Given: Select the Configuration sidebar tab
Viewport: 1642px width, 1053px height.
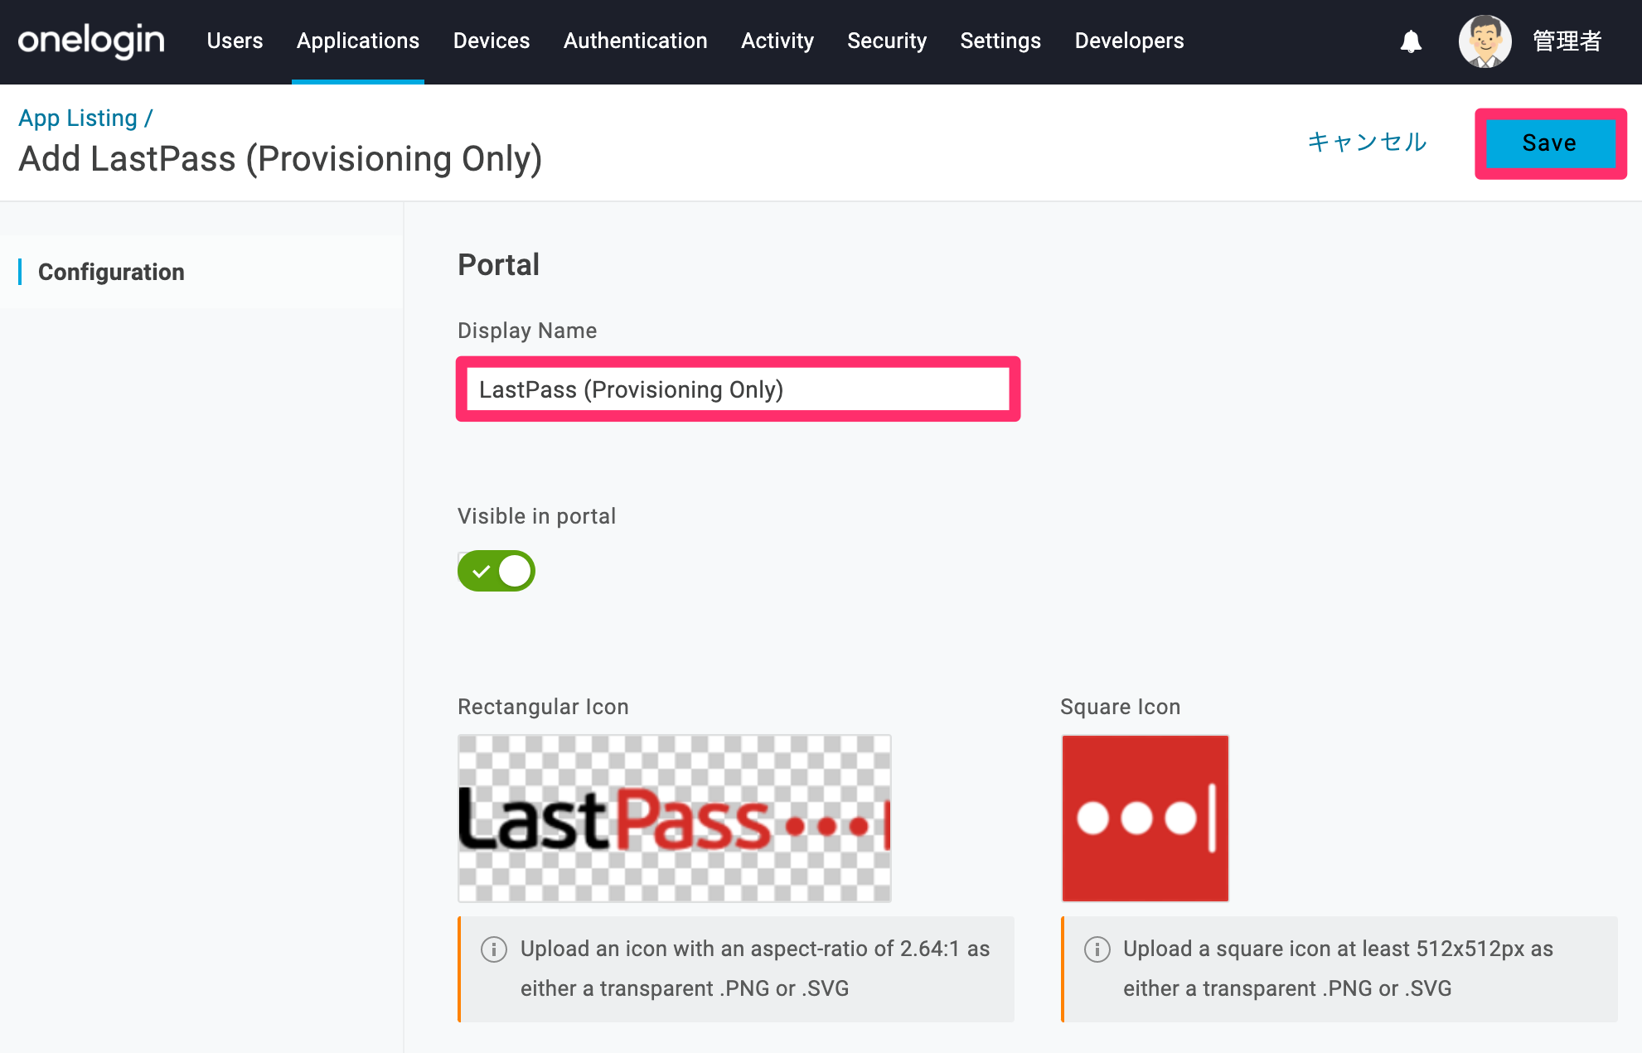Looking at the screenshot, I should pos(111,272).
